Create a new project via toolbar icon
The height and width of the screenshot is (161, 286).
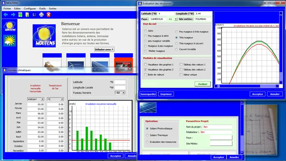coord(20,15)
